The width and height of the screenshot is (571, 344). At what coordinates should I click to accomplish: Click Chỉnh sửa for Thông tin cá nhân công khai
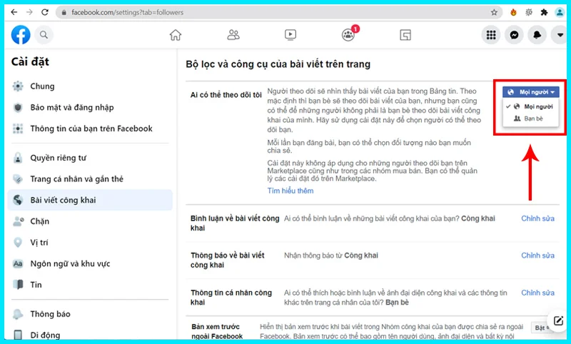coord(537,293)
